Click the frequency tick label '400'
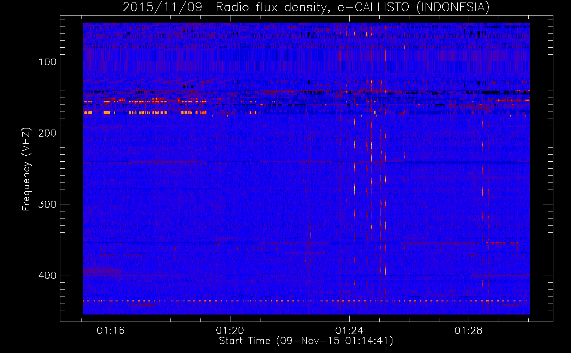This screenshot has height=353, width=571. 48,275
